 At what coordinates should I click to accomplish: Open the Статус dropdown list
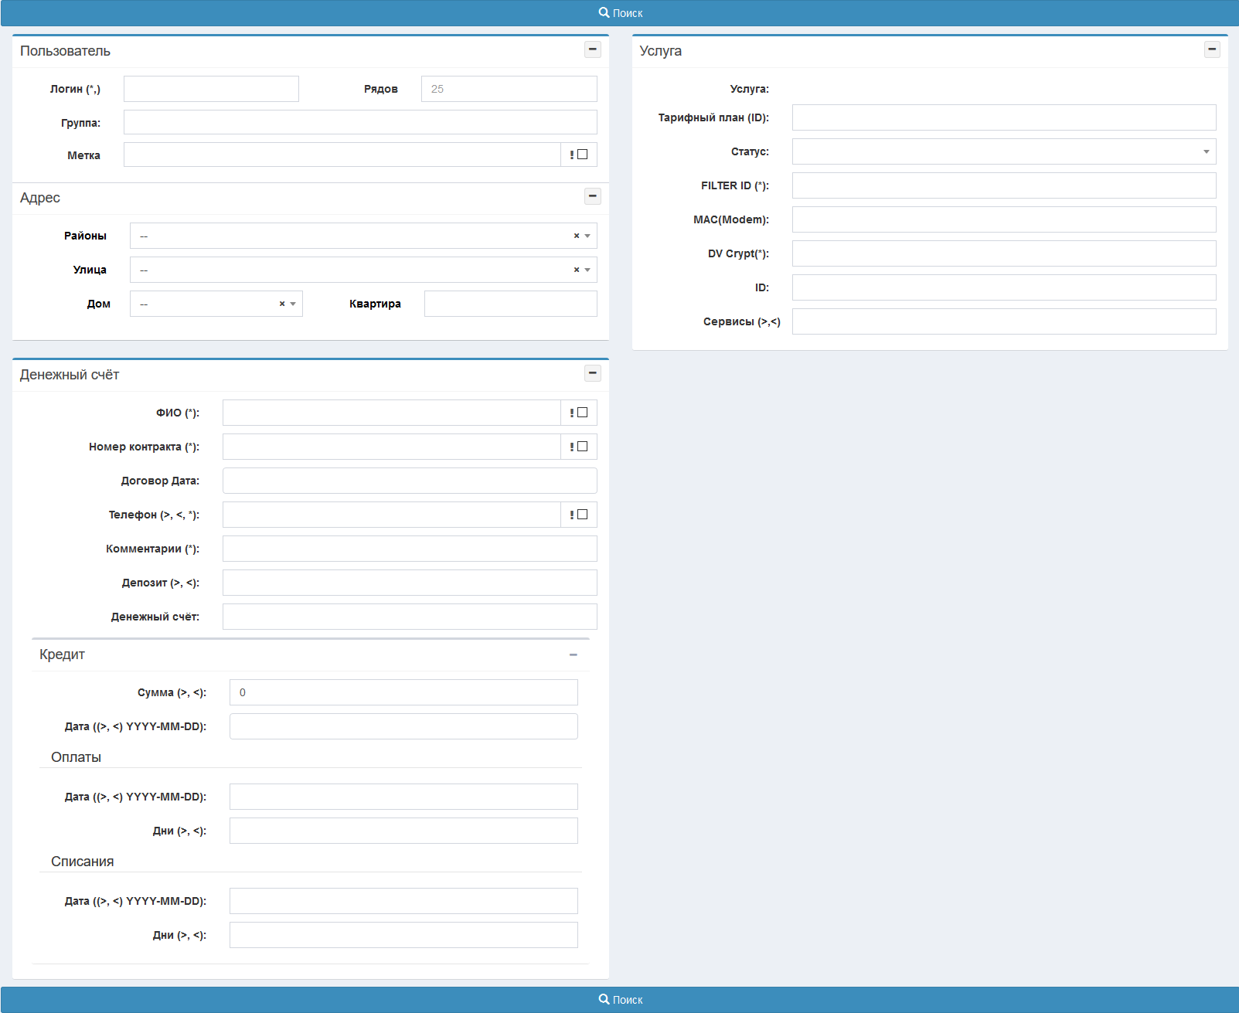click(x=1003, y=151)
